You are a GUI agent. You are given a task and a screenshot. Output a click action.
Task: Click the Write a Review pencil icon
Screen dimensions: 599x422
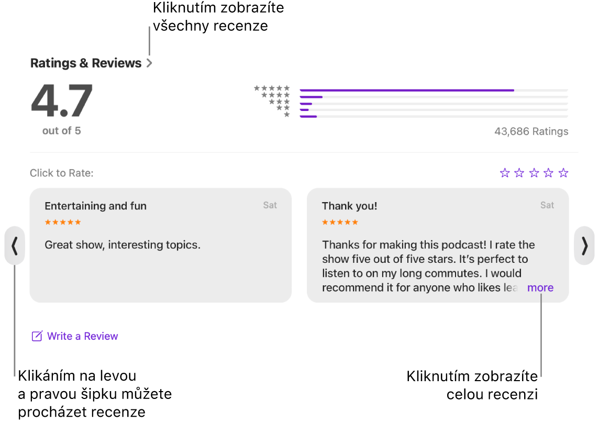tap(37, 336)
